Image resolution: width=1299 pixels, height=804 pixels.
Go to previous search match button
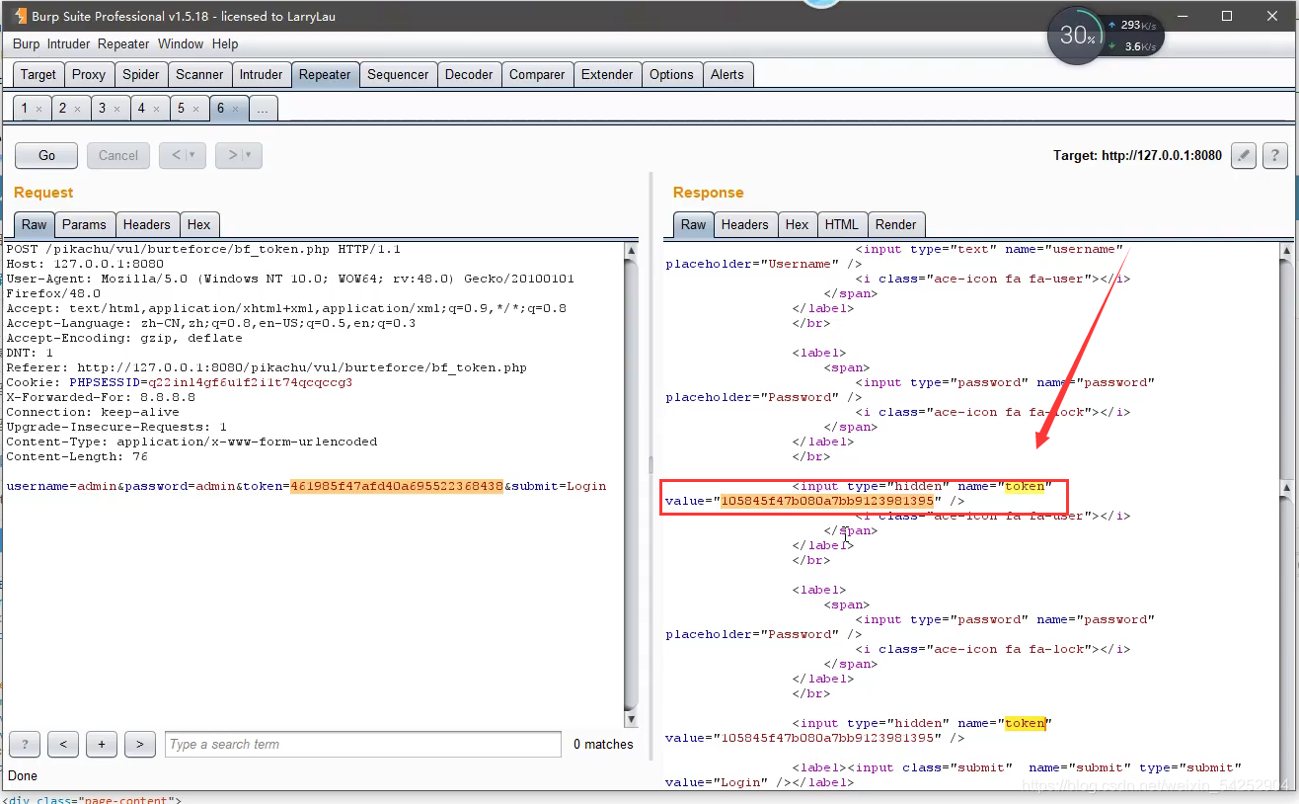[62, 744]
